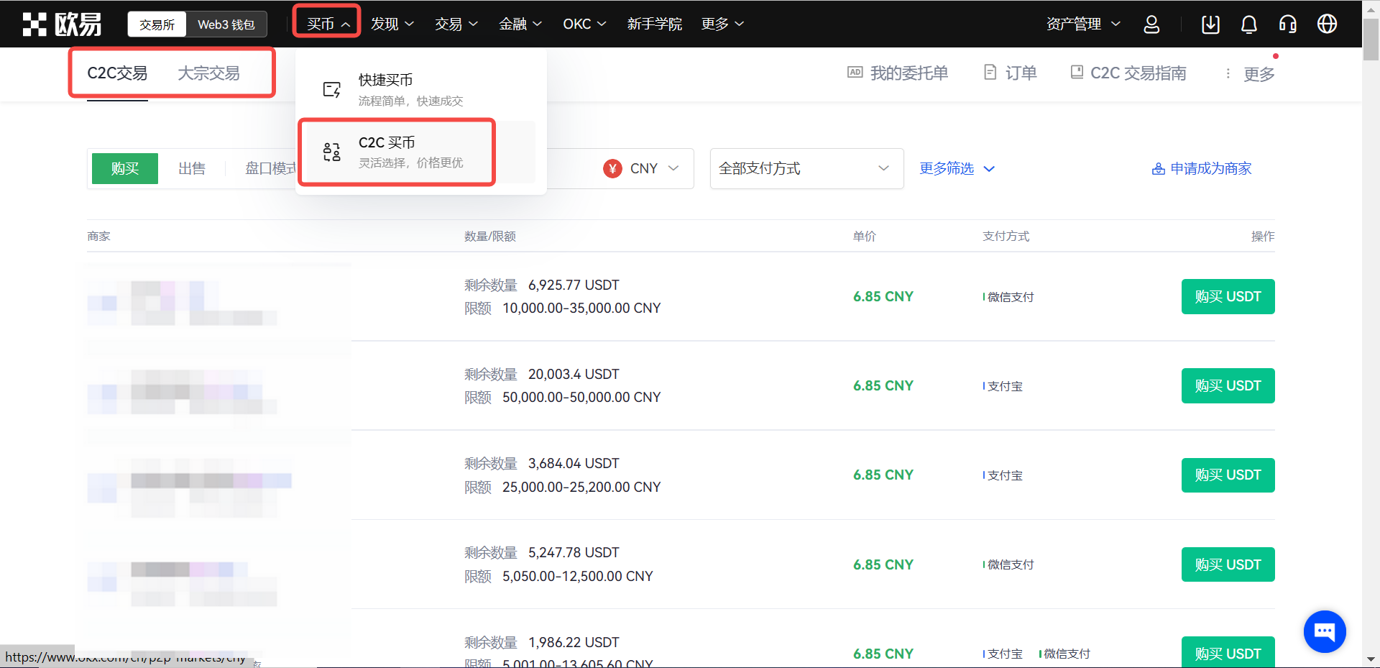Buy USDT from the 20,003.4 USDT offer

(1228, 385)
